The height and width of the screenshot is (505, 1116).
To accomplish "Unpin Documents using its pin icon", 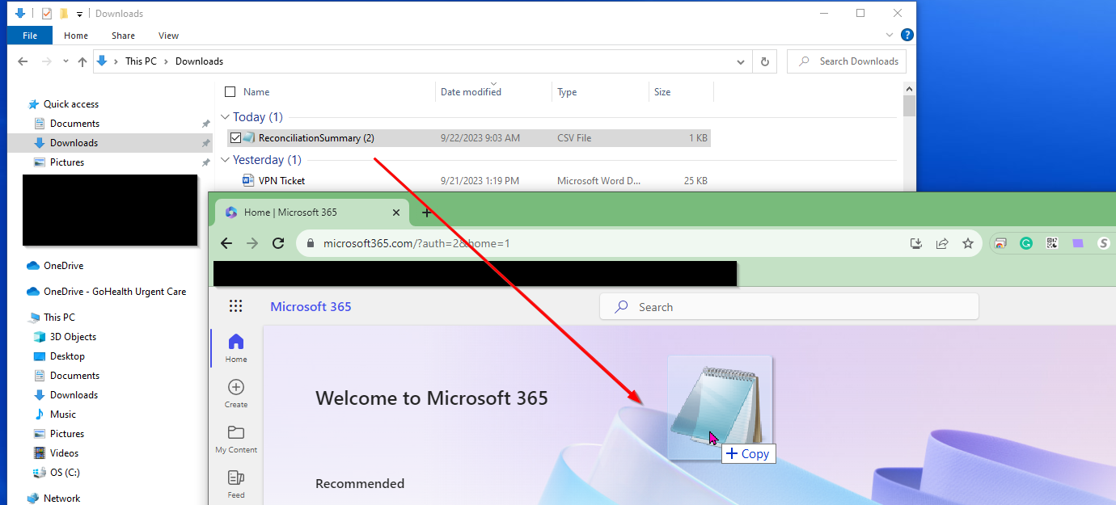I will tap(205, 124).
